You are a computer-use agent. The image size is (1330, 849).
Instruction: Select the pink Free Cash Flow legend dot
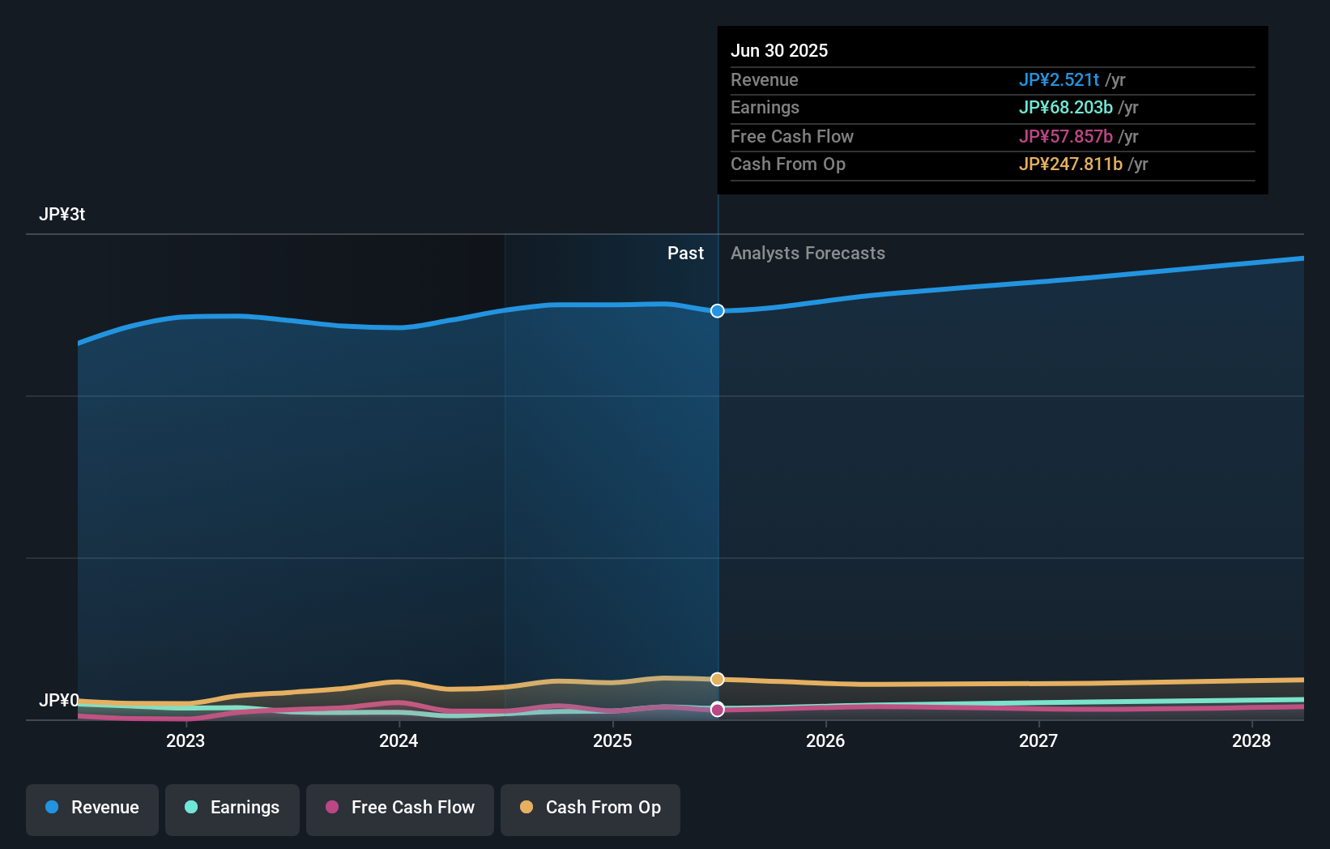[x=333, y=808]
